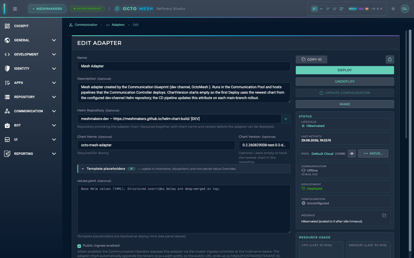Click the Adapters breadcrumb plug icon
Screen dimensions: 414x258
108,25
